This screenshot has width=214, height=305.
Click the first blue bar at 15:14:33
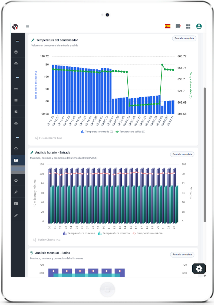click(53, 89)
